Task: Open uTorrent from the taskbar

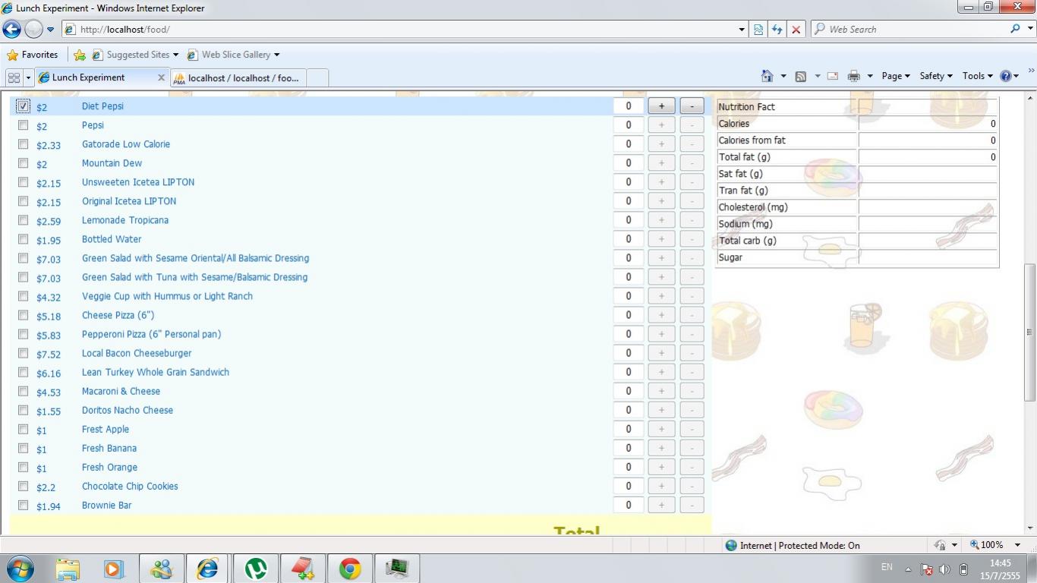Action: pyautogui.click(x=255, y=569)
